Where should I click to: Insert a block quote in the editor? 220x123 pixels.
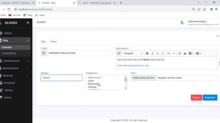click(185, 53)
